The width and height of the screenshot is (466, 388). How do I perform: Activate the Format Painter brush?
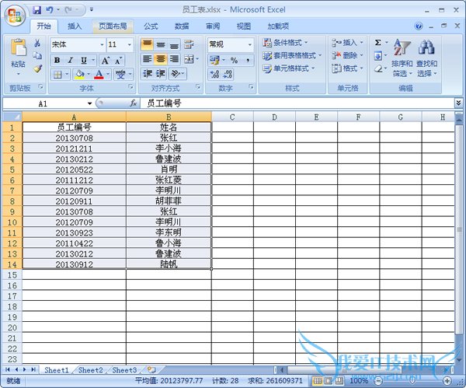pyautogui.click(x=37, y=68)
